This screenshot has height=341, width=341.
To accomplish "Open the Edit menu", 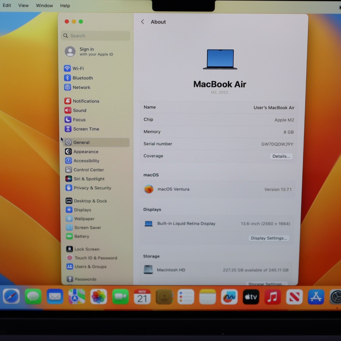I will pos(7,5).
